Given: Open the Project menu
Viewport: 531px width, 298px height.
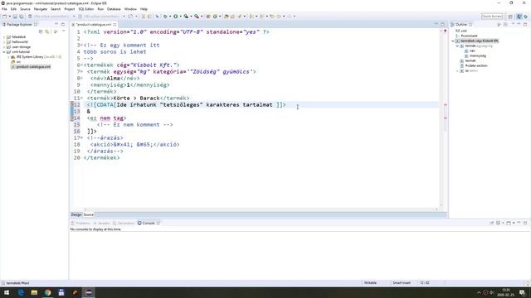Looking at the screenshot, I should tap(70, 9).
